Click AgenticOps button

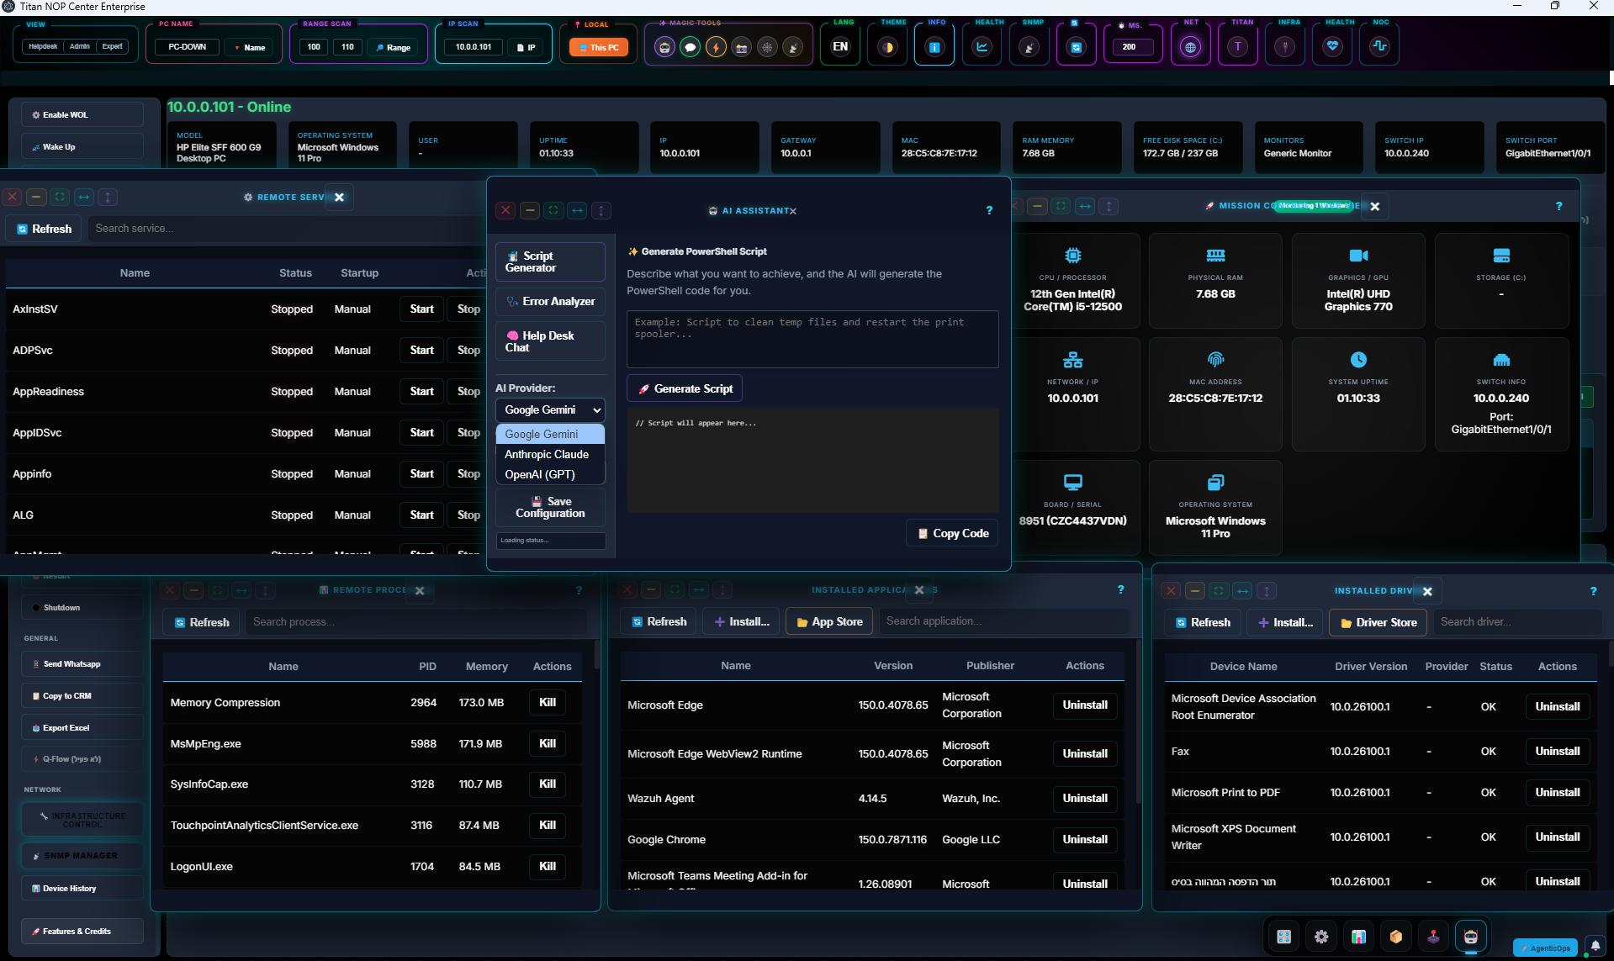1545,948
